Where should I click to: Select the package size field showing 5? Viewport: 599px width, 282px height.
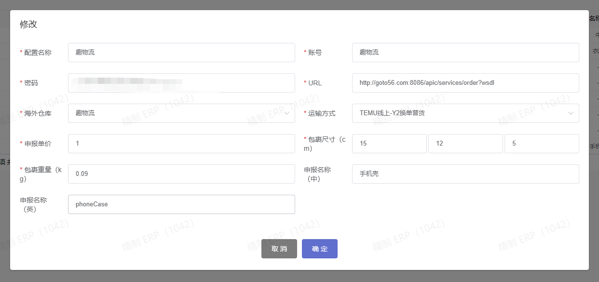pyautogui.click(x=541, y=144)
